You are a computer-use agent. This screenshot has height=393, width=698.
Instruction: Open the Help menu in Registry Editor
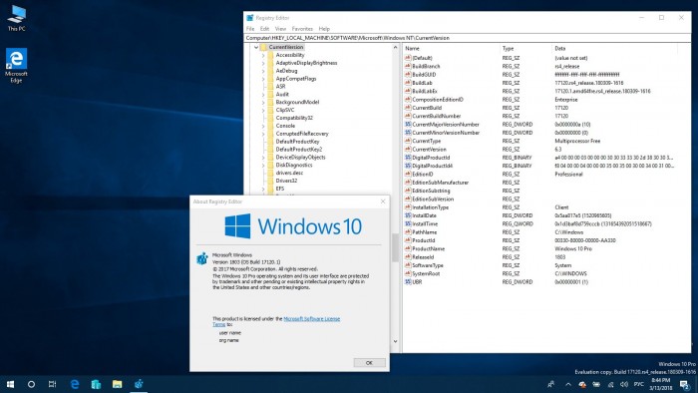point(324,29)
